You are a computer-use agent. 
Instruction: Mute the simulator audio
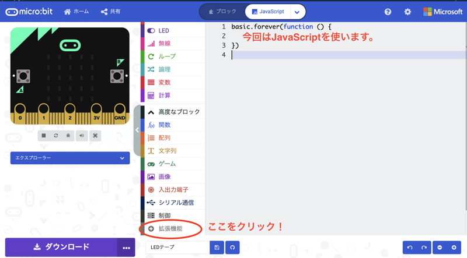pyautogui.click(x=82, y=136)
